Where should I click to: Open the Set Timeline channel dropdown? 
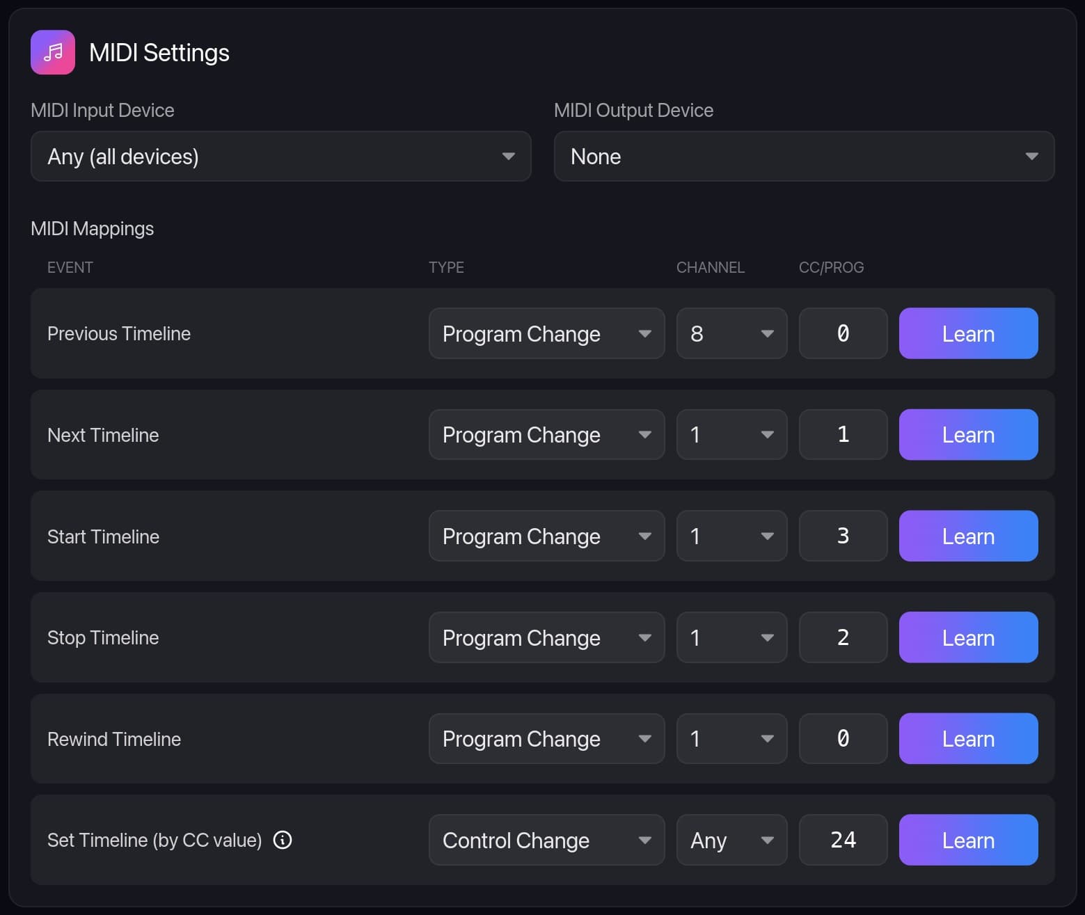(x=732, y=840)
